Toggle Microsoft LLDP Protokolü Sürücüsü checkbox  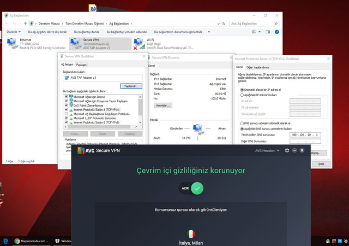coord(66,118)
